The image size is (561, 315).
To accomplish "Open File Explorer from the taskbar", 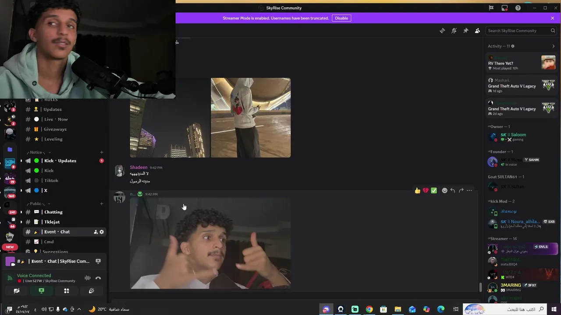I will 398,309.
